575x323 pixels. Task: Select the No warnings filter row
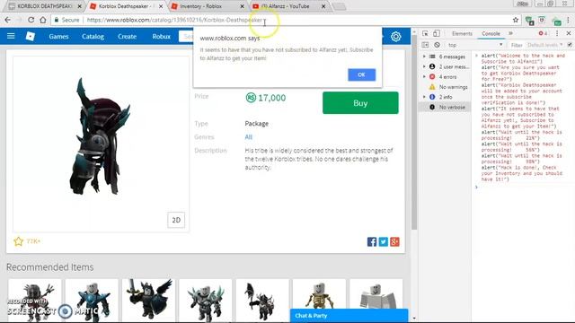446,87
